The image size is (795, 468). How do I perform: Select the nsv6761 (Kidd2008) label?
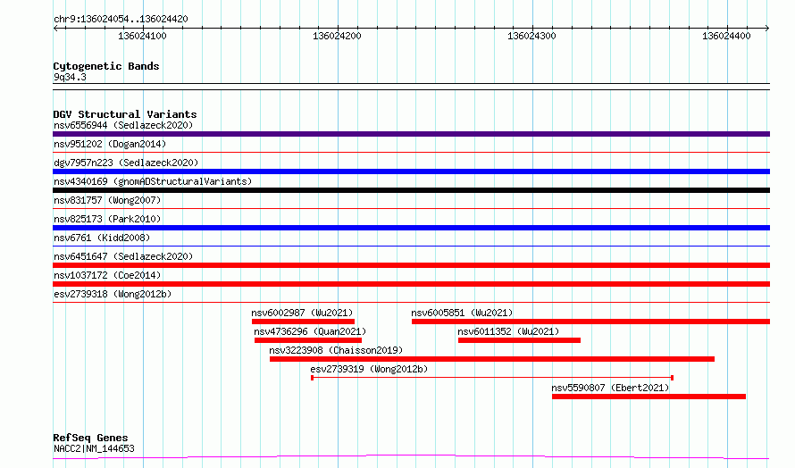[102, 238]
